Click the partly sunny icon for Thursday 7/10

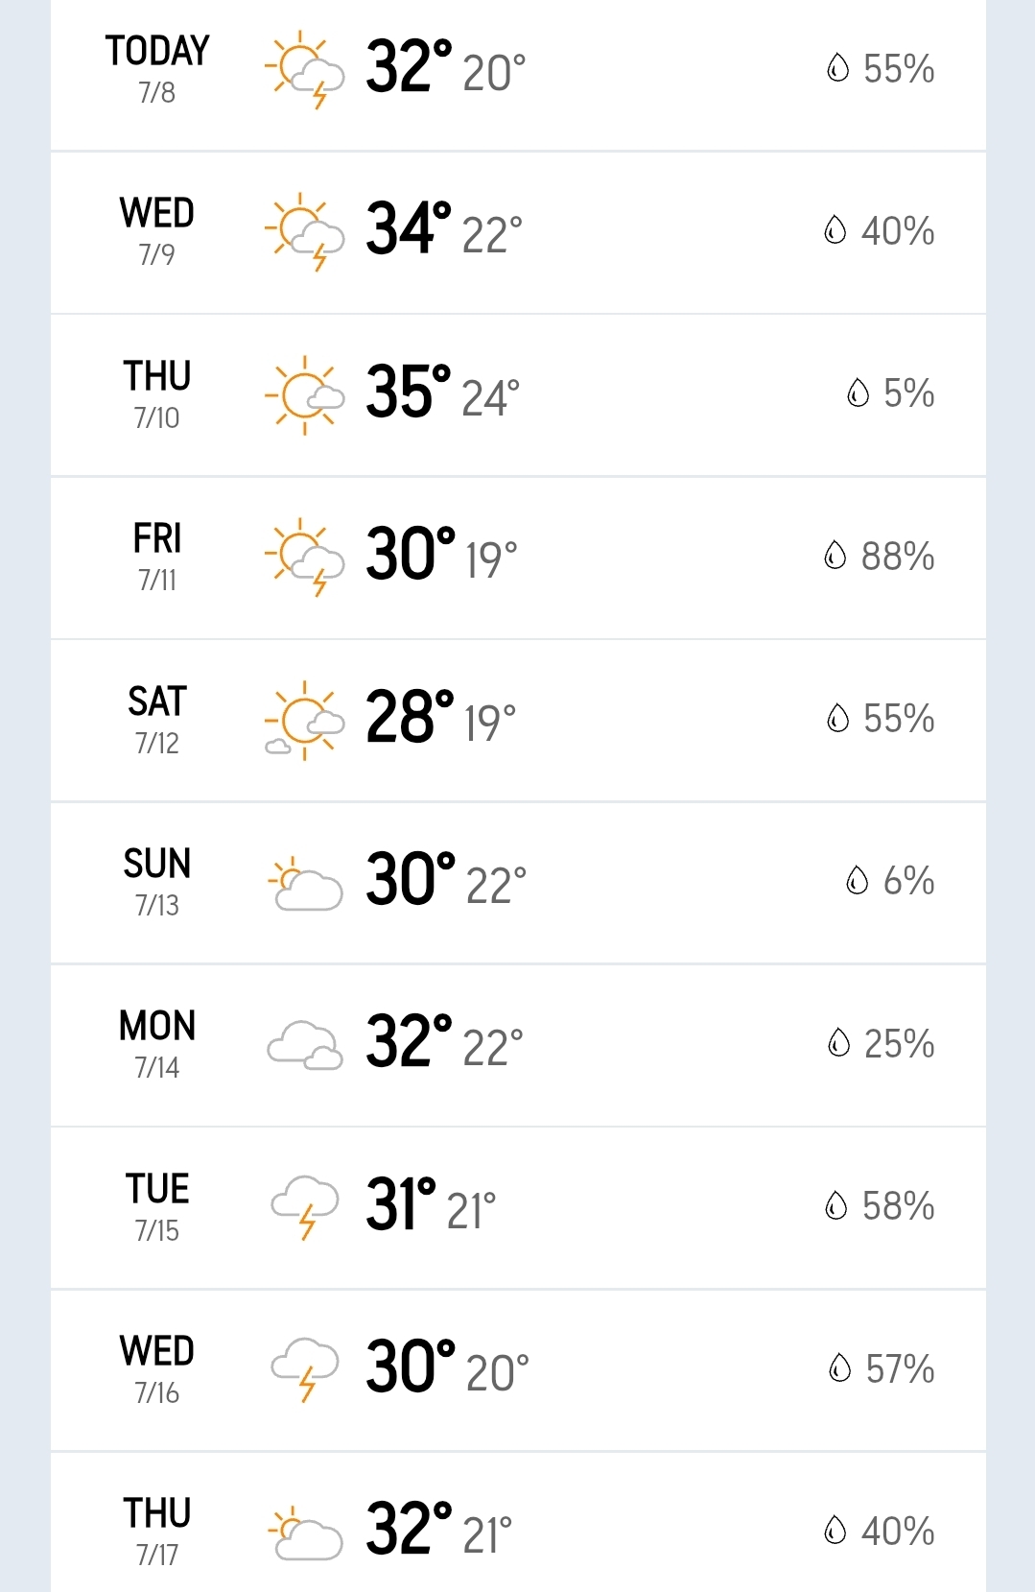(305, 394)
